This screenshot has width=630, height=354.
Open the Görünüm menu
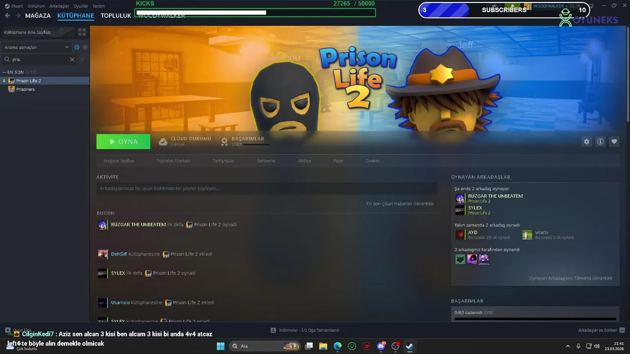click(36, 6)
